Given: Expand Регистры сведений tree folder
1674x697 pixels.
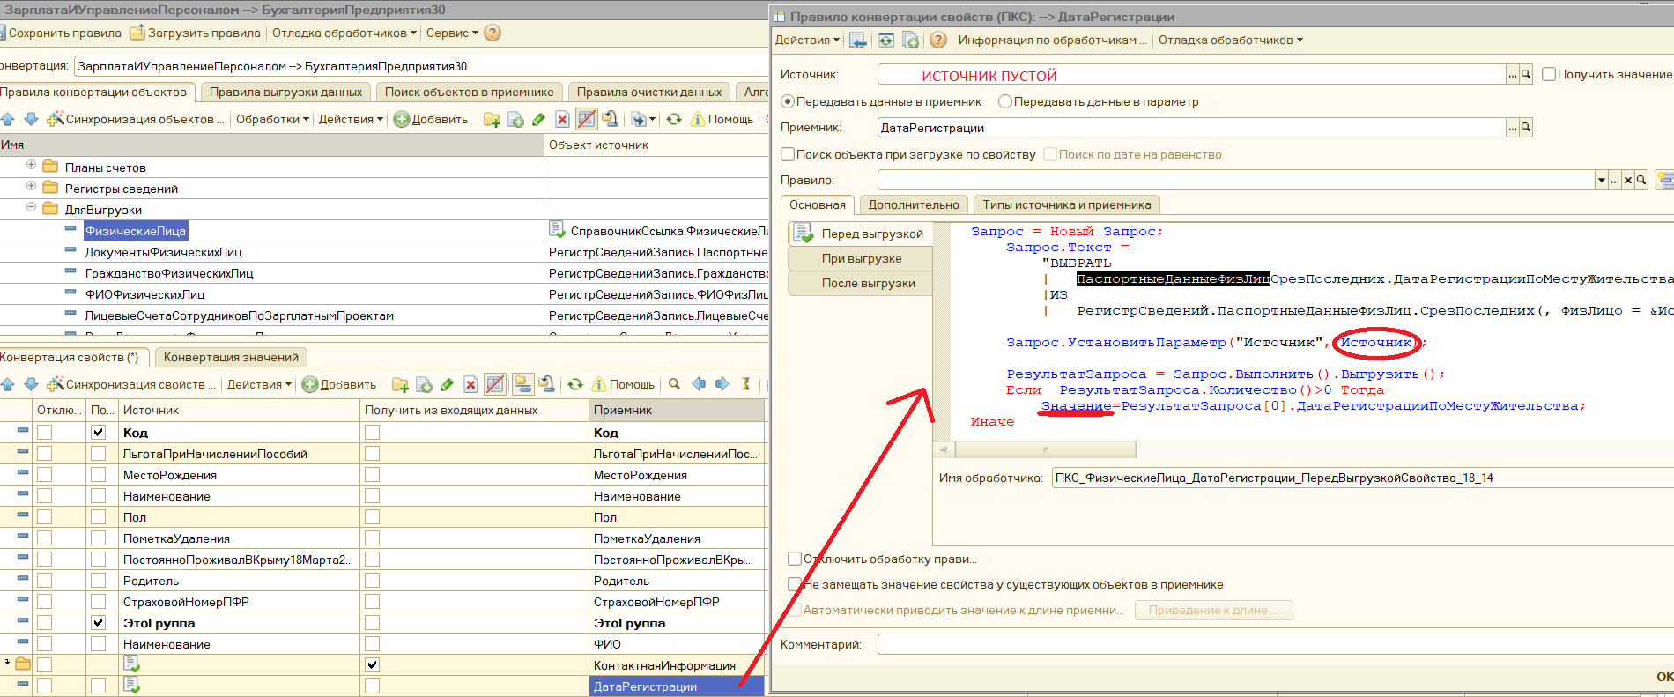Looking at the screenshot, I should [x=32, y=186].
